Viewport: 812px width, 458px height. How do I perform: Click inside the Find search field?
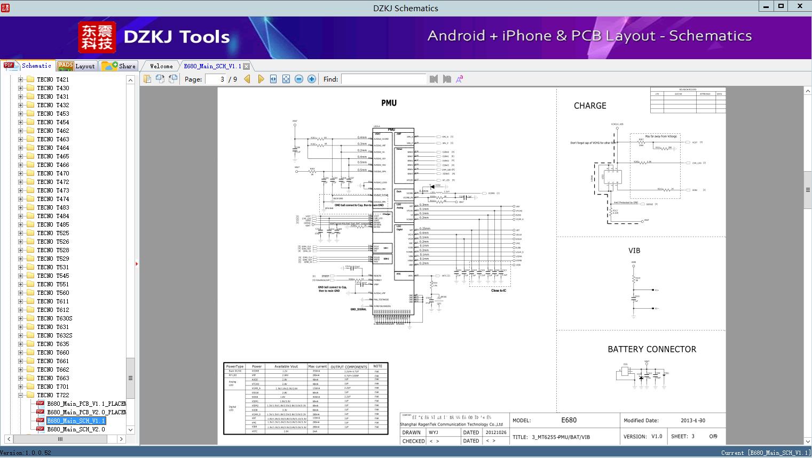tap(383, 79)
